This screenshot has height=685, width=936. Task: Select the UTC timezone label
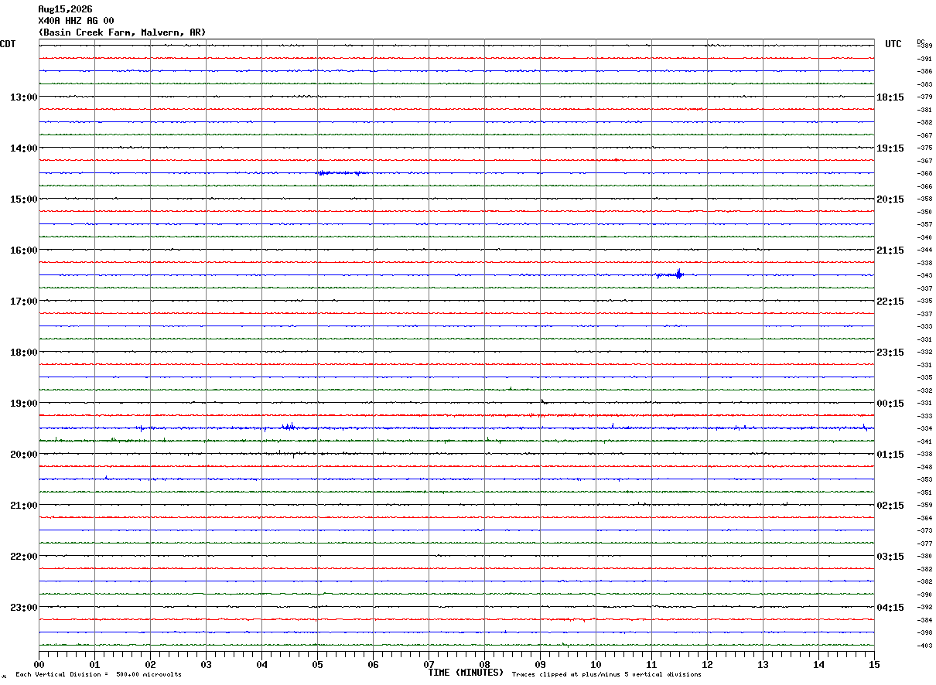coord(893,44)
